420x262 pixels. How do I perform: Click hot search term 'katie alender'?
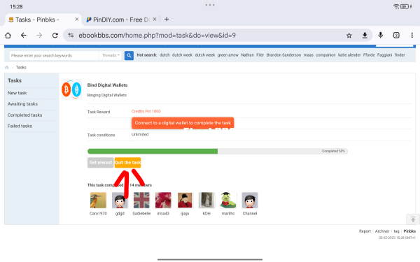349,54
